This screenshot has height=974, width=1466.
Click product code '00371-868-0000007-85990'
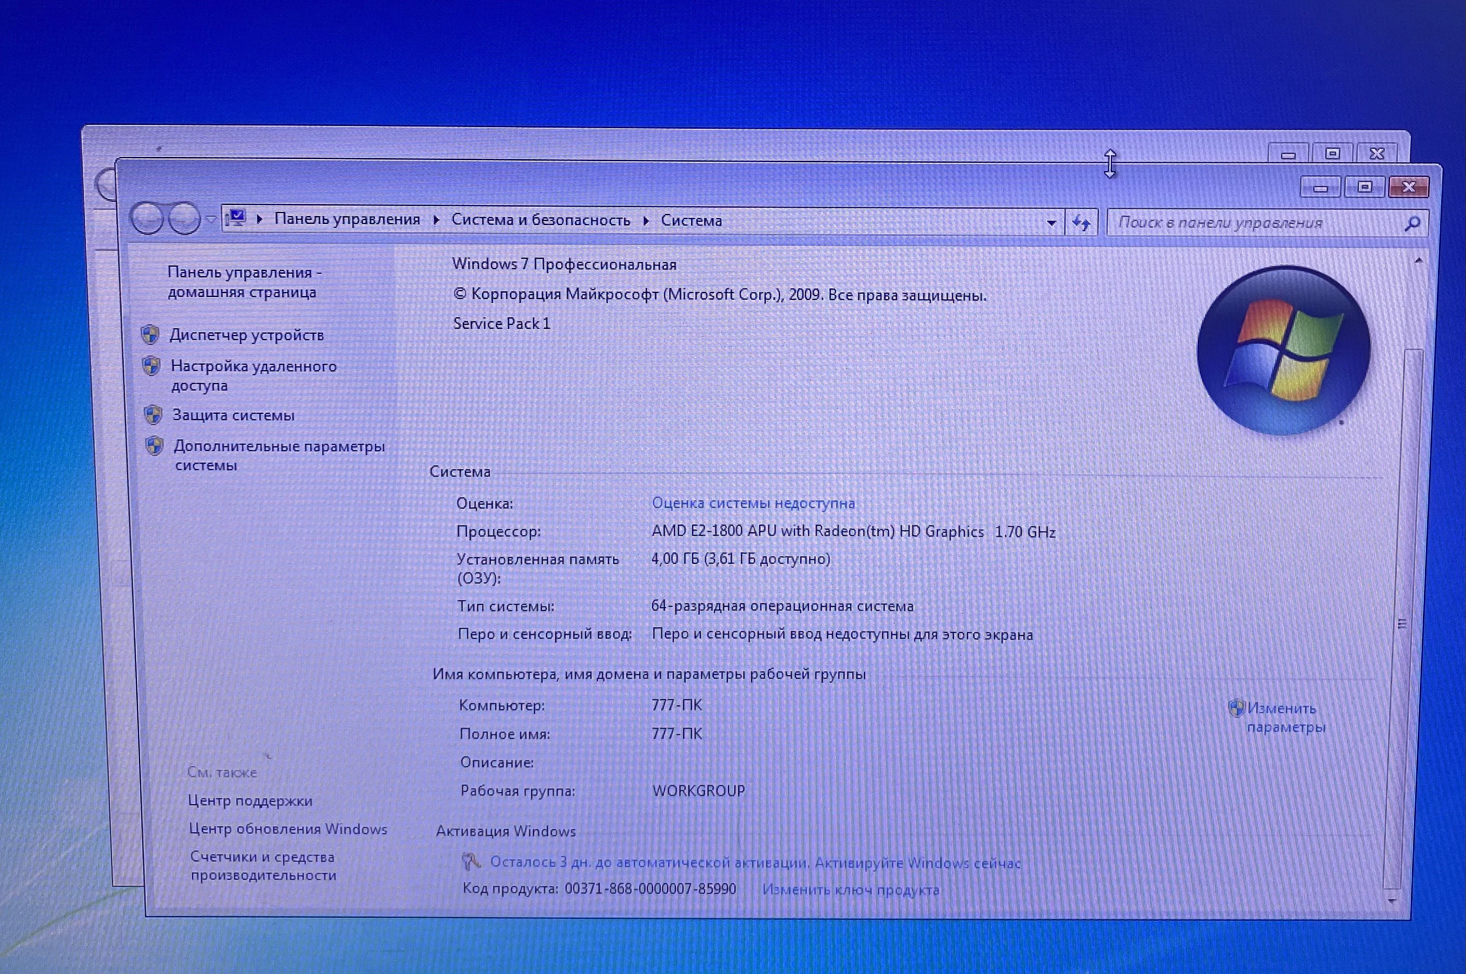(x=650, y=889)
